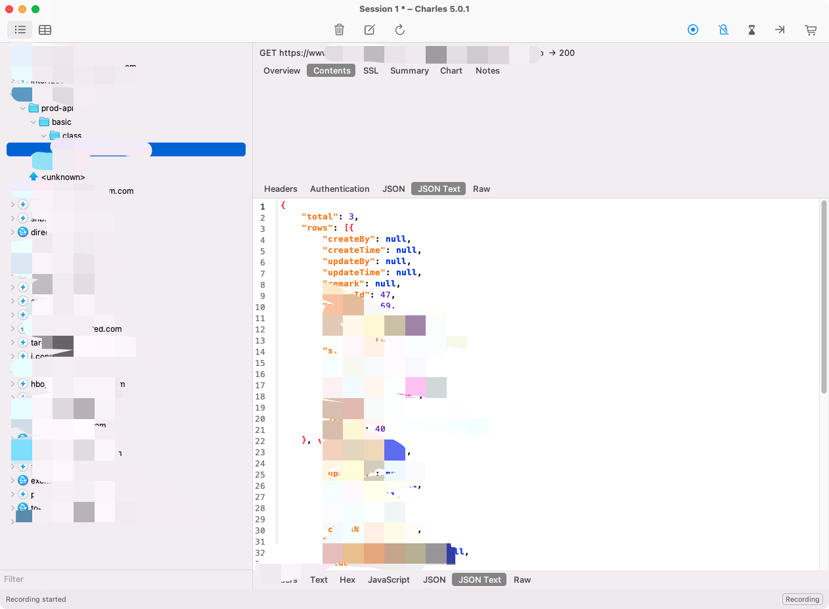Switch request pane to JSON tab

click(x=393, y=189)
